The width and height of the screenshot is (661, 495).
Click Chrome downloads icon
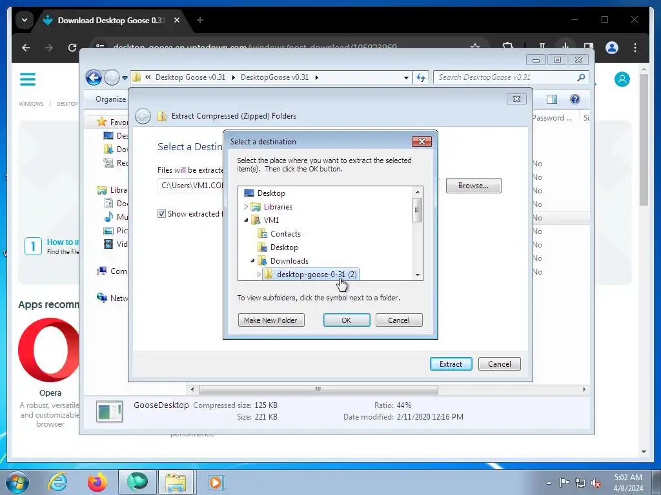[x=565, y=45]
